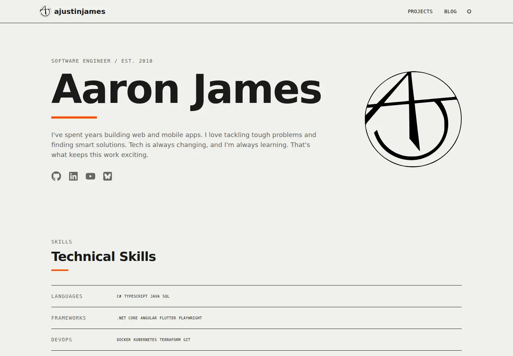The height and width of the screenshot is (356, 513).
Task: Click the .NET CORE skill tag
Action: [x=127, y=318]
